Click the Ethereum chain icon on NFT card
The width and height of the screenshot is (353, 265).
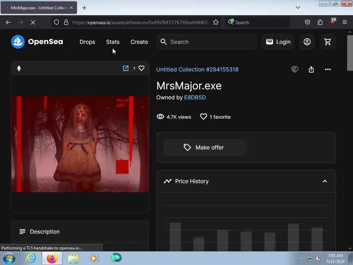(x=19, y=68)
